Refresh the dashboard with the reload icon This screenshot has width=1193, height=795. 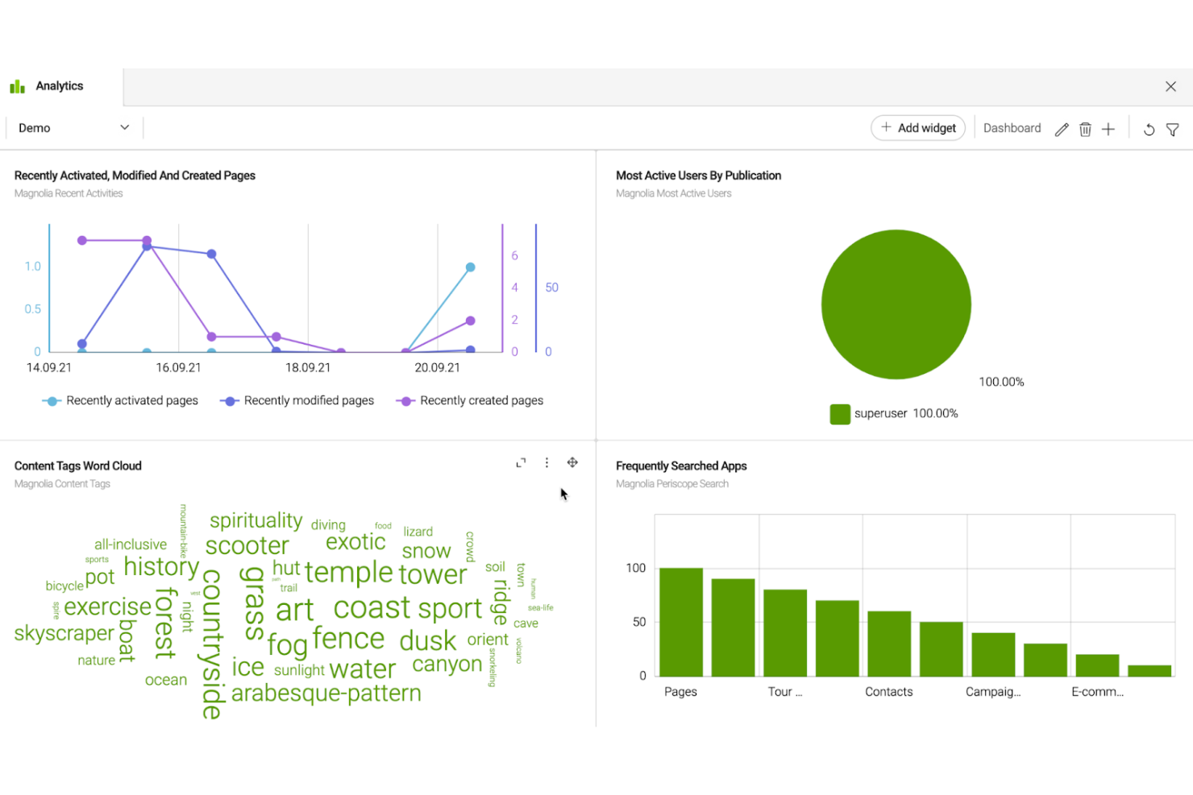pyautogui.click(x=1149, y=129)
